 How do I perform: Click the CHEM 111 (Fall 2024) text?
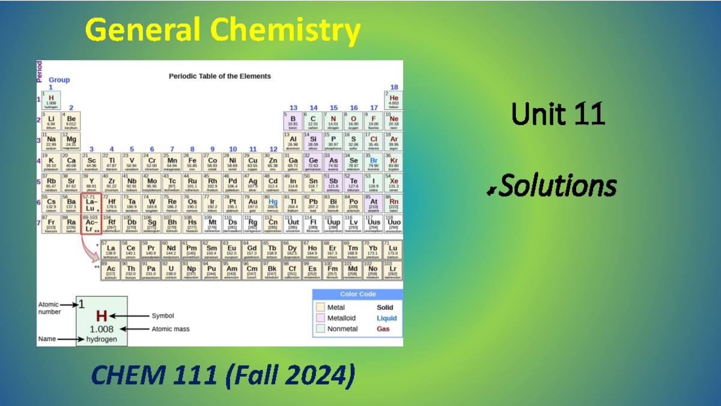pyautogui.click(x=225, y=375)
